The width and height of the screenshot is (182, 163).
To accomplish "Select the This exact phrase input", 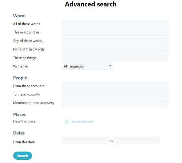I will pos(115,32).
